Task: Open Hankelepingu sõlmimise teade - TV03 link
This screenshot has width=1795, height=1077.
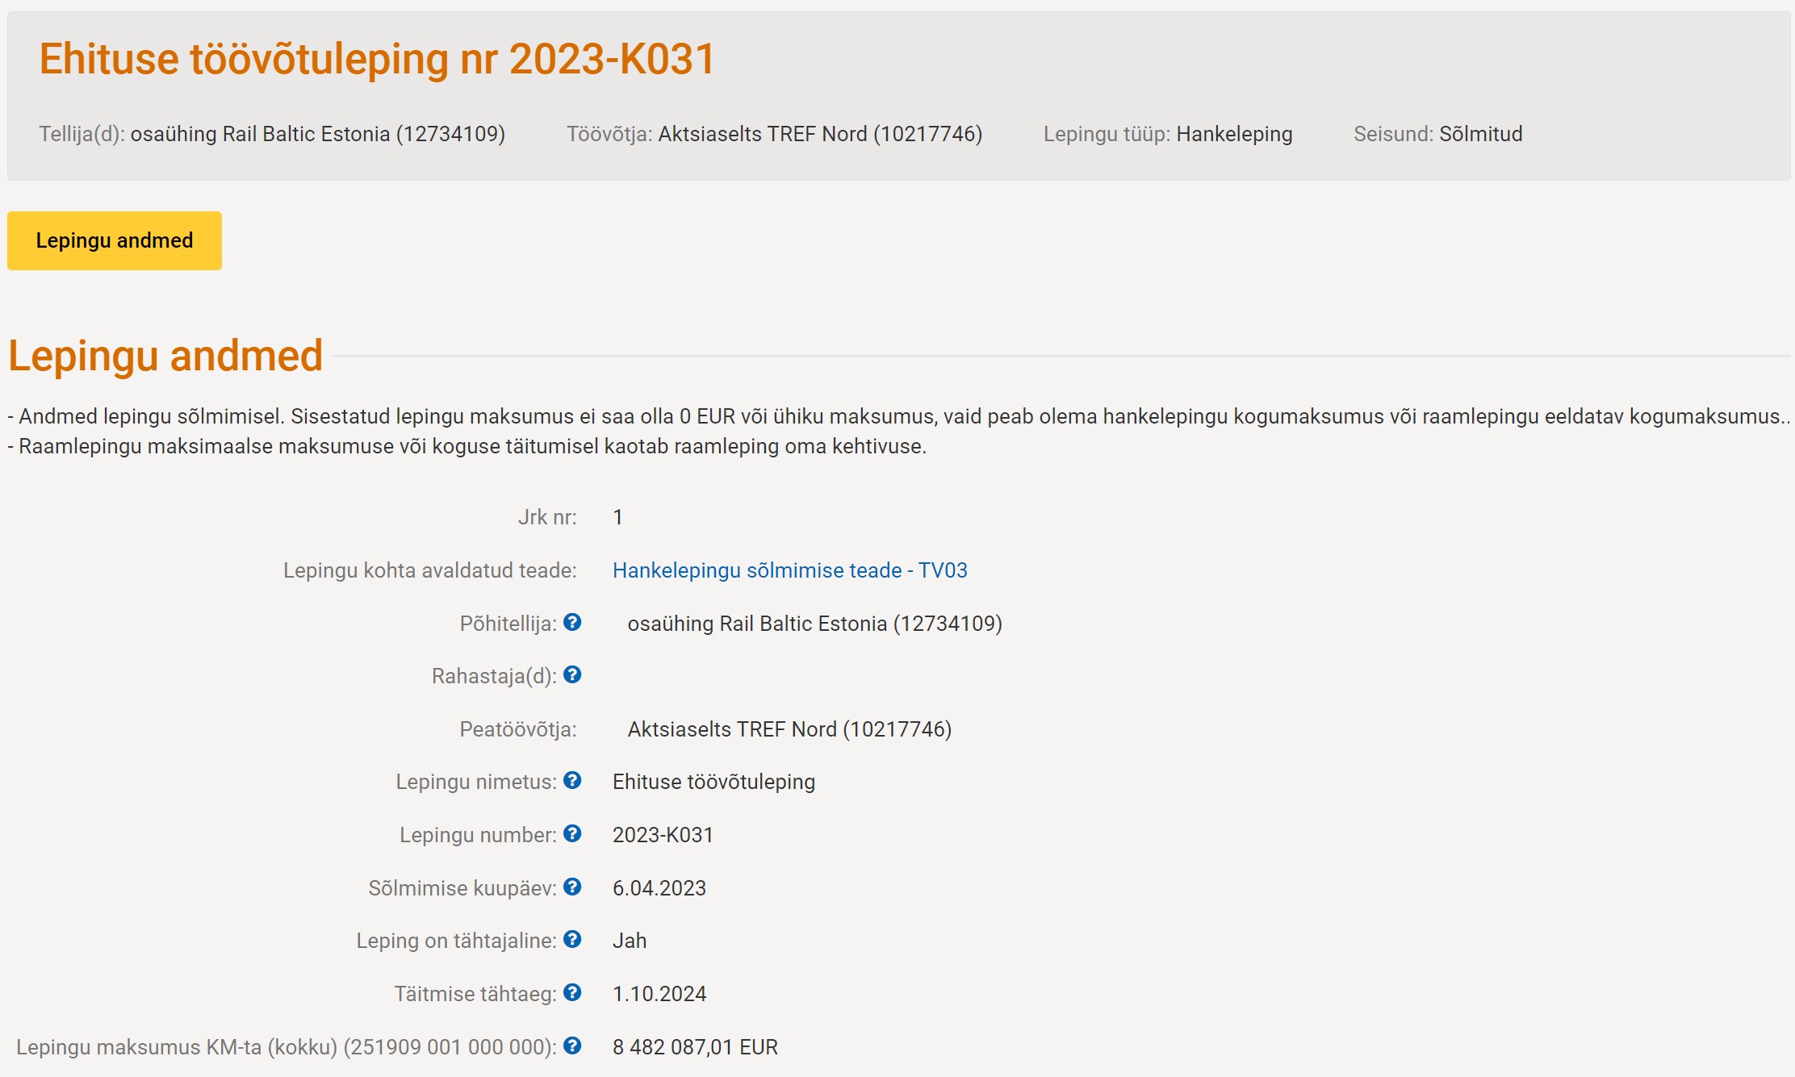Action: tap(789, 570)
